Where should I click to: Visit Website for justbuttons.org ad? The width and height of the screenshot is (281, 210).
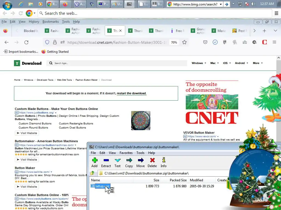click(x=27, y=133)
